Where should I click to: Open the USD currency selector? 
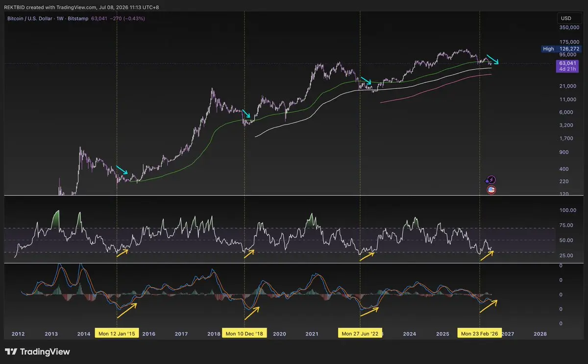coord(564,19)
